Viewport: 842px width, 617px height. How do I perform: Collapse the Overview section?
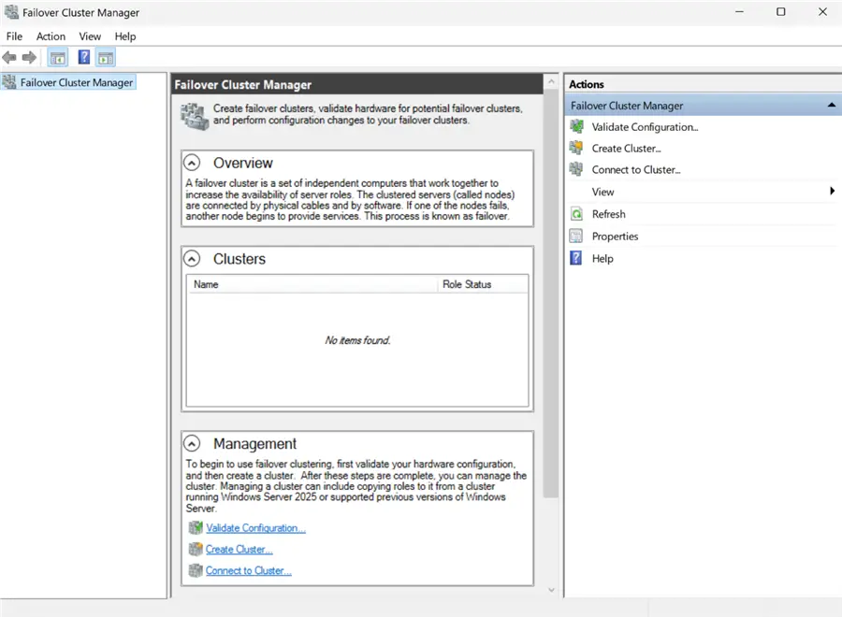tap(192, 162)
